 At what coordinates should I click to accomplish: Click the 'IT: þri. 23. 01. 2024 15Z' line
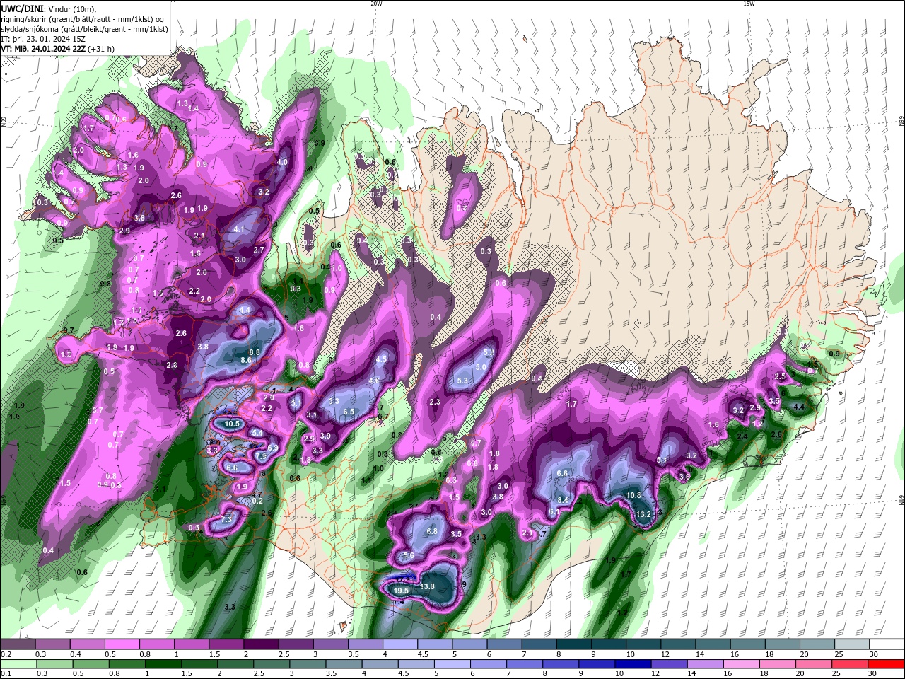[42, 39]
